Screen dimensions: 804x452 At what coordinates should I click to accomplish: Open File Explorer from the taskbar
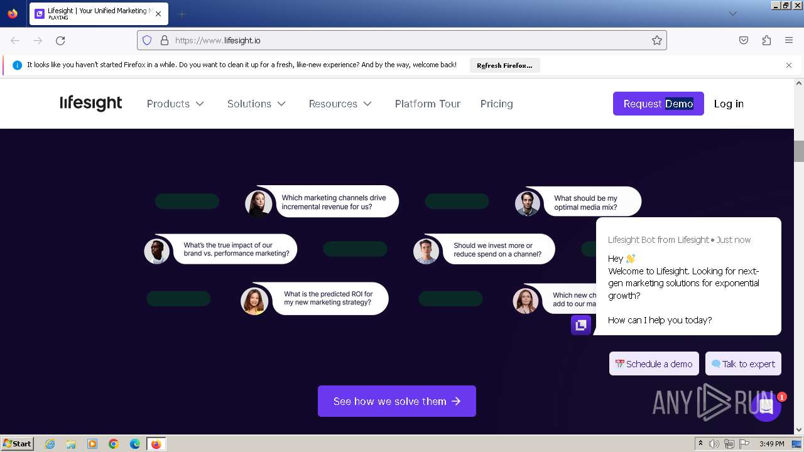tap(71, 444)
